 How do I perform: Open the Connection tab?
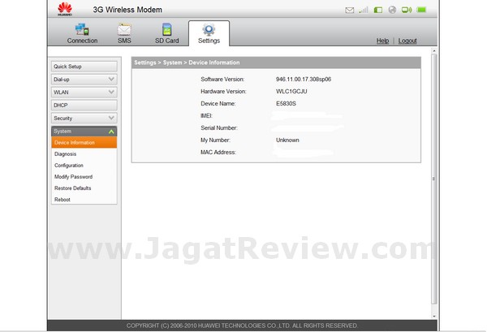82,34
